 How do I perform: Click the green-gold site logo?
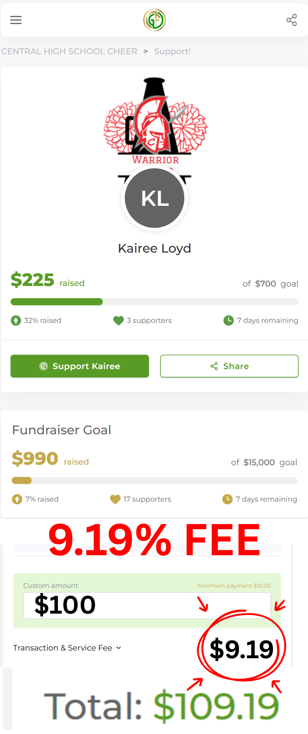(154, 20)
